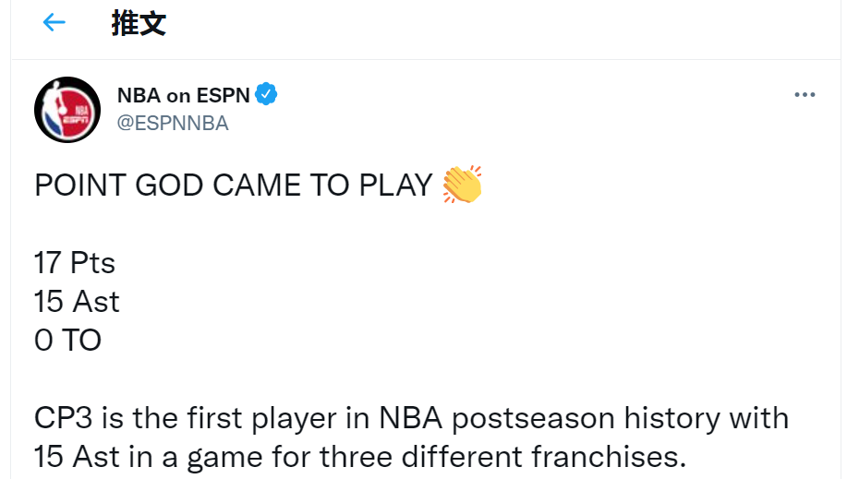
Task: Open the three-dot more options menu
Action: [x=805, y=94]
